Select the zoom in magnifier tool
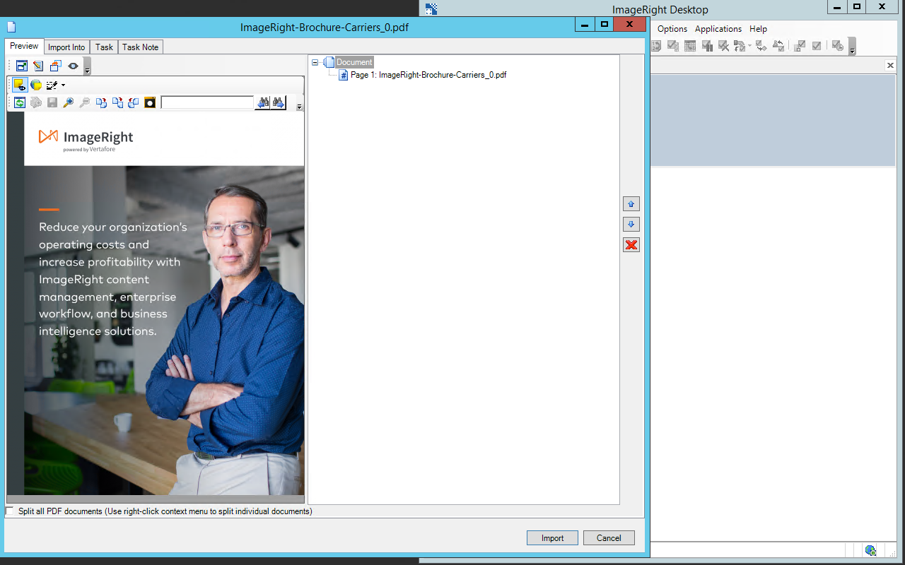 pyautogui.click(x=69, y=102)
